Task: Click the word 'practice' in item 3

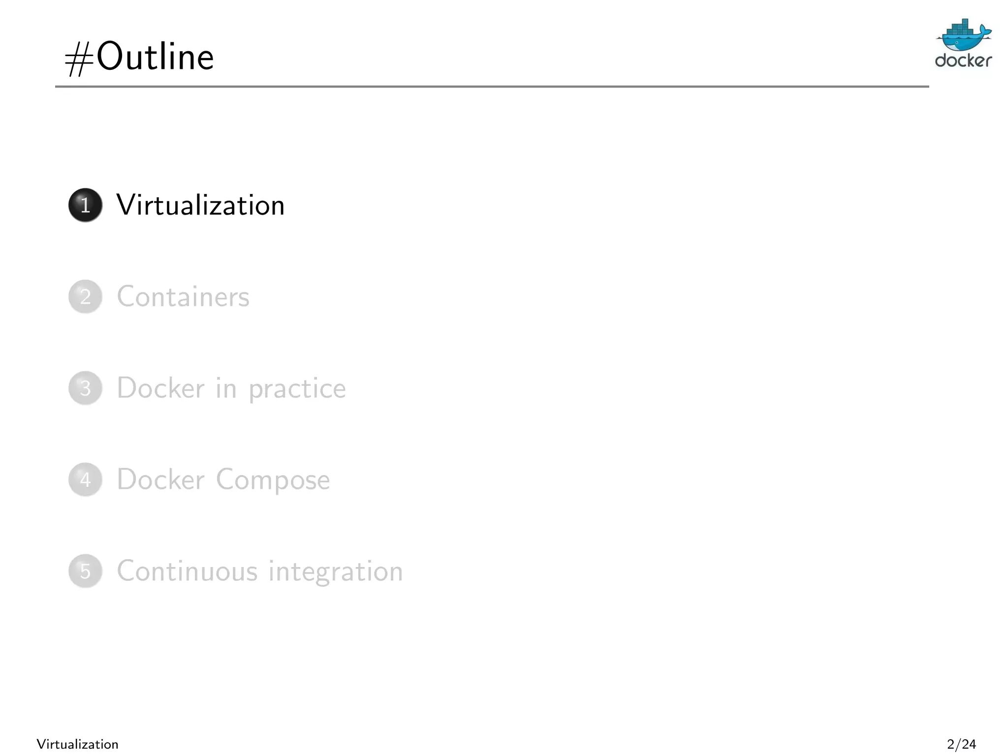Action: tap(297, 389)
